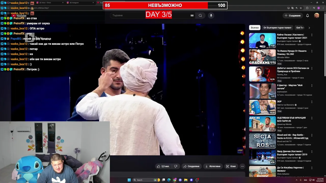This screenshot has height=183, width=326.
Task: Open Discord from the taskbar
Action: coord(180,180)
